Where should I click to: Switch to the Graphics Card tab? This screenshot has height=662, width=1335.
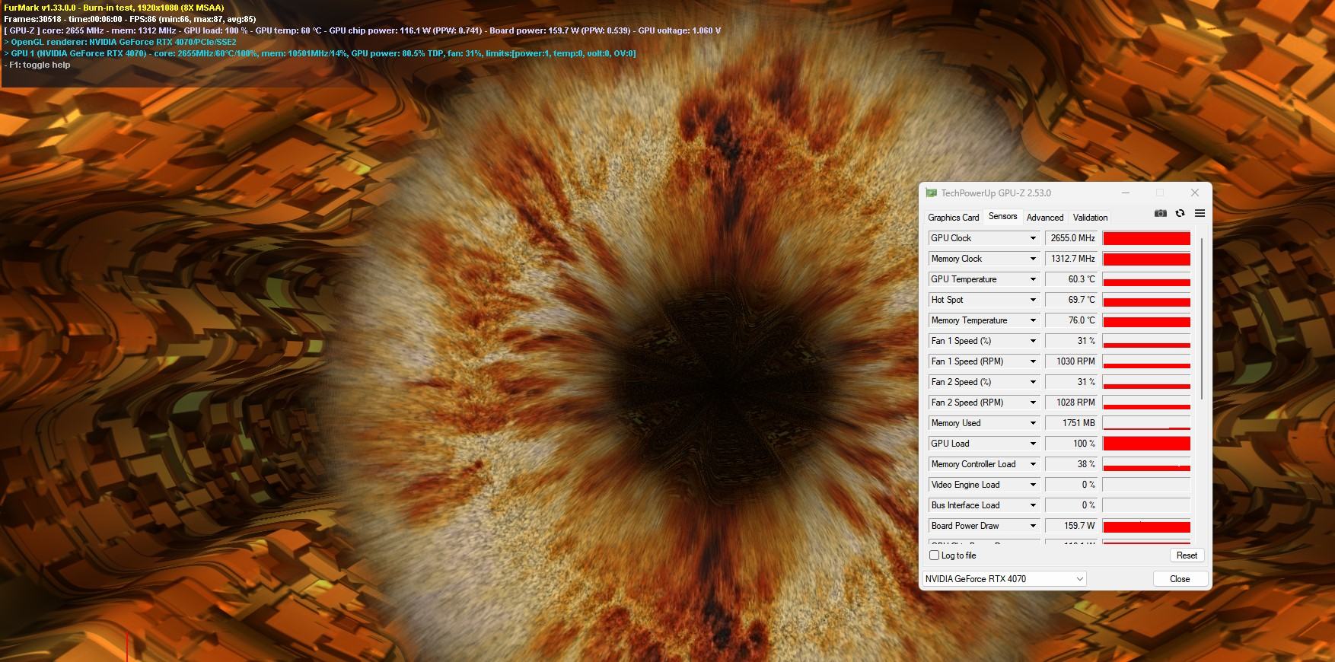[x=953, y=218]
